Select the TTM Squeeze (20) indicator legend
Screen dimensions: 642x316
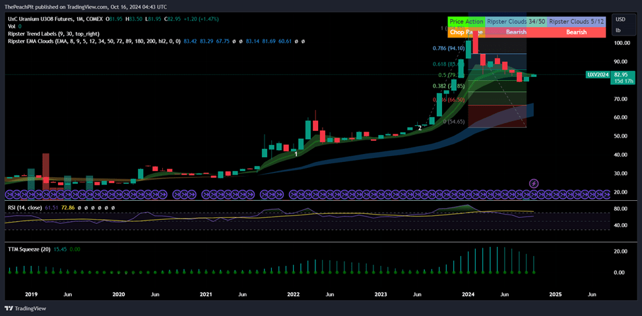pos(28,249)
